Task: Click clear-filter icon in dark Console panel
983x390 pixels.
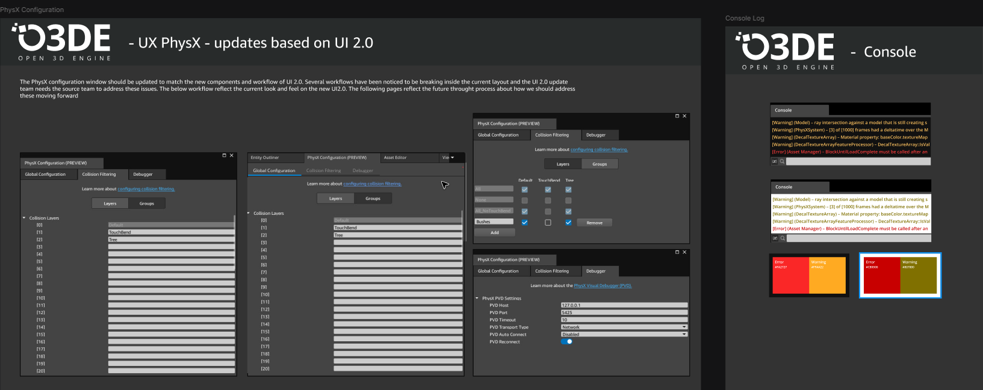Action: pyautogui.click(x=775, y=161)
